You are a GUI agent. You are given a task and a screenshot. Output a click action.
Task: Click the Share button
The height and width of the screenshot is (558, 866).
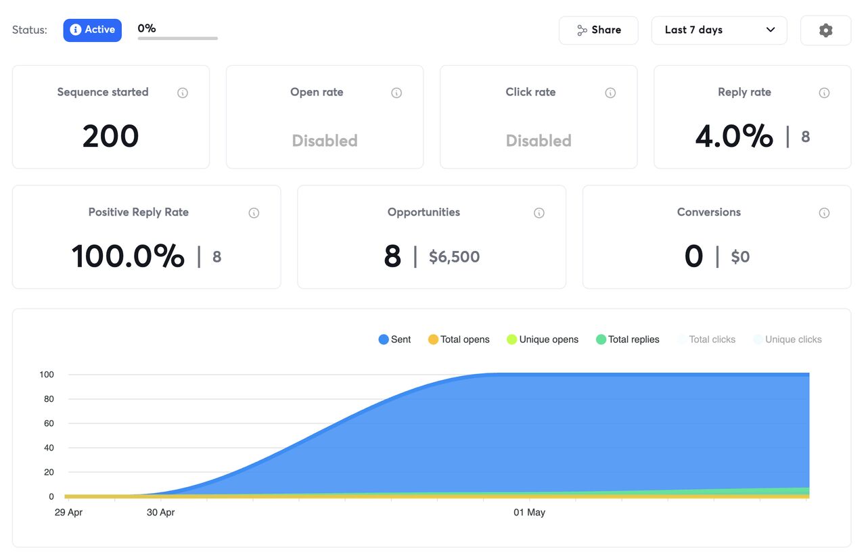coord(598,30)
